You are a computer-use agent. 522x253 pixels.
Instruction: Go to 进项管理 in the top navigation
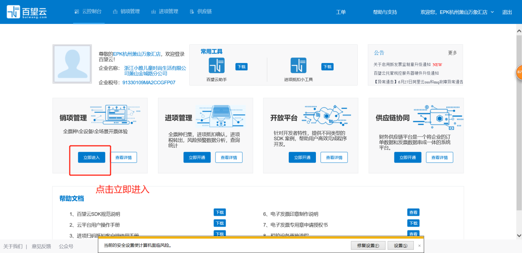click(x=165, y=12)
